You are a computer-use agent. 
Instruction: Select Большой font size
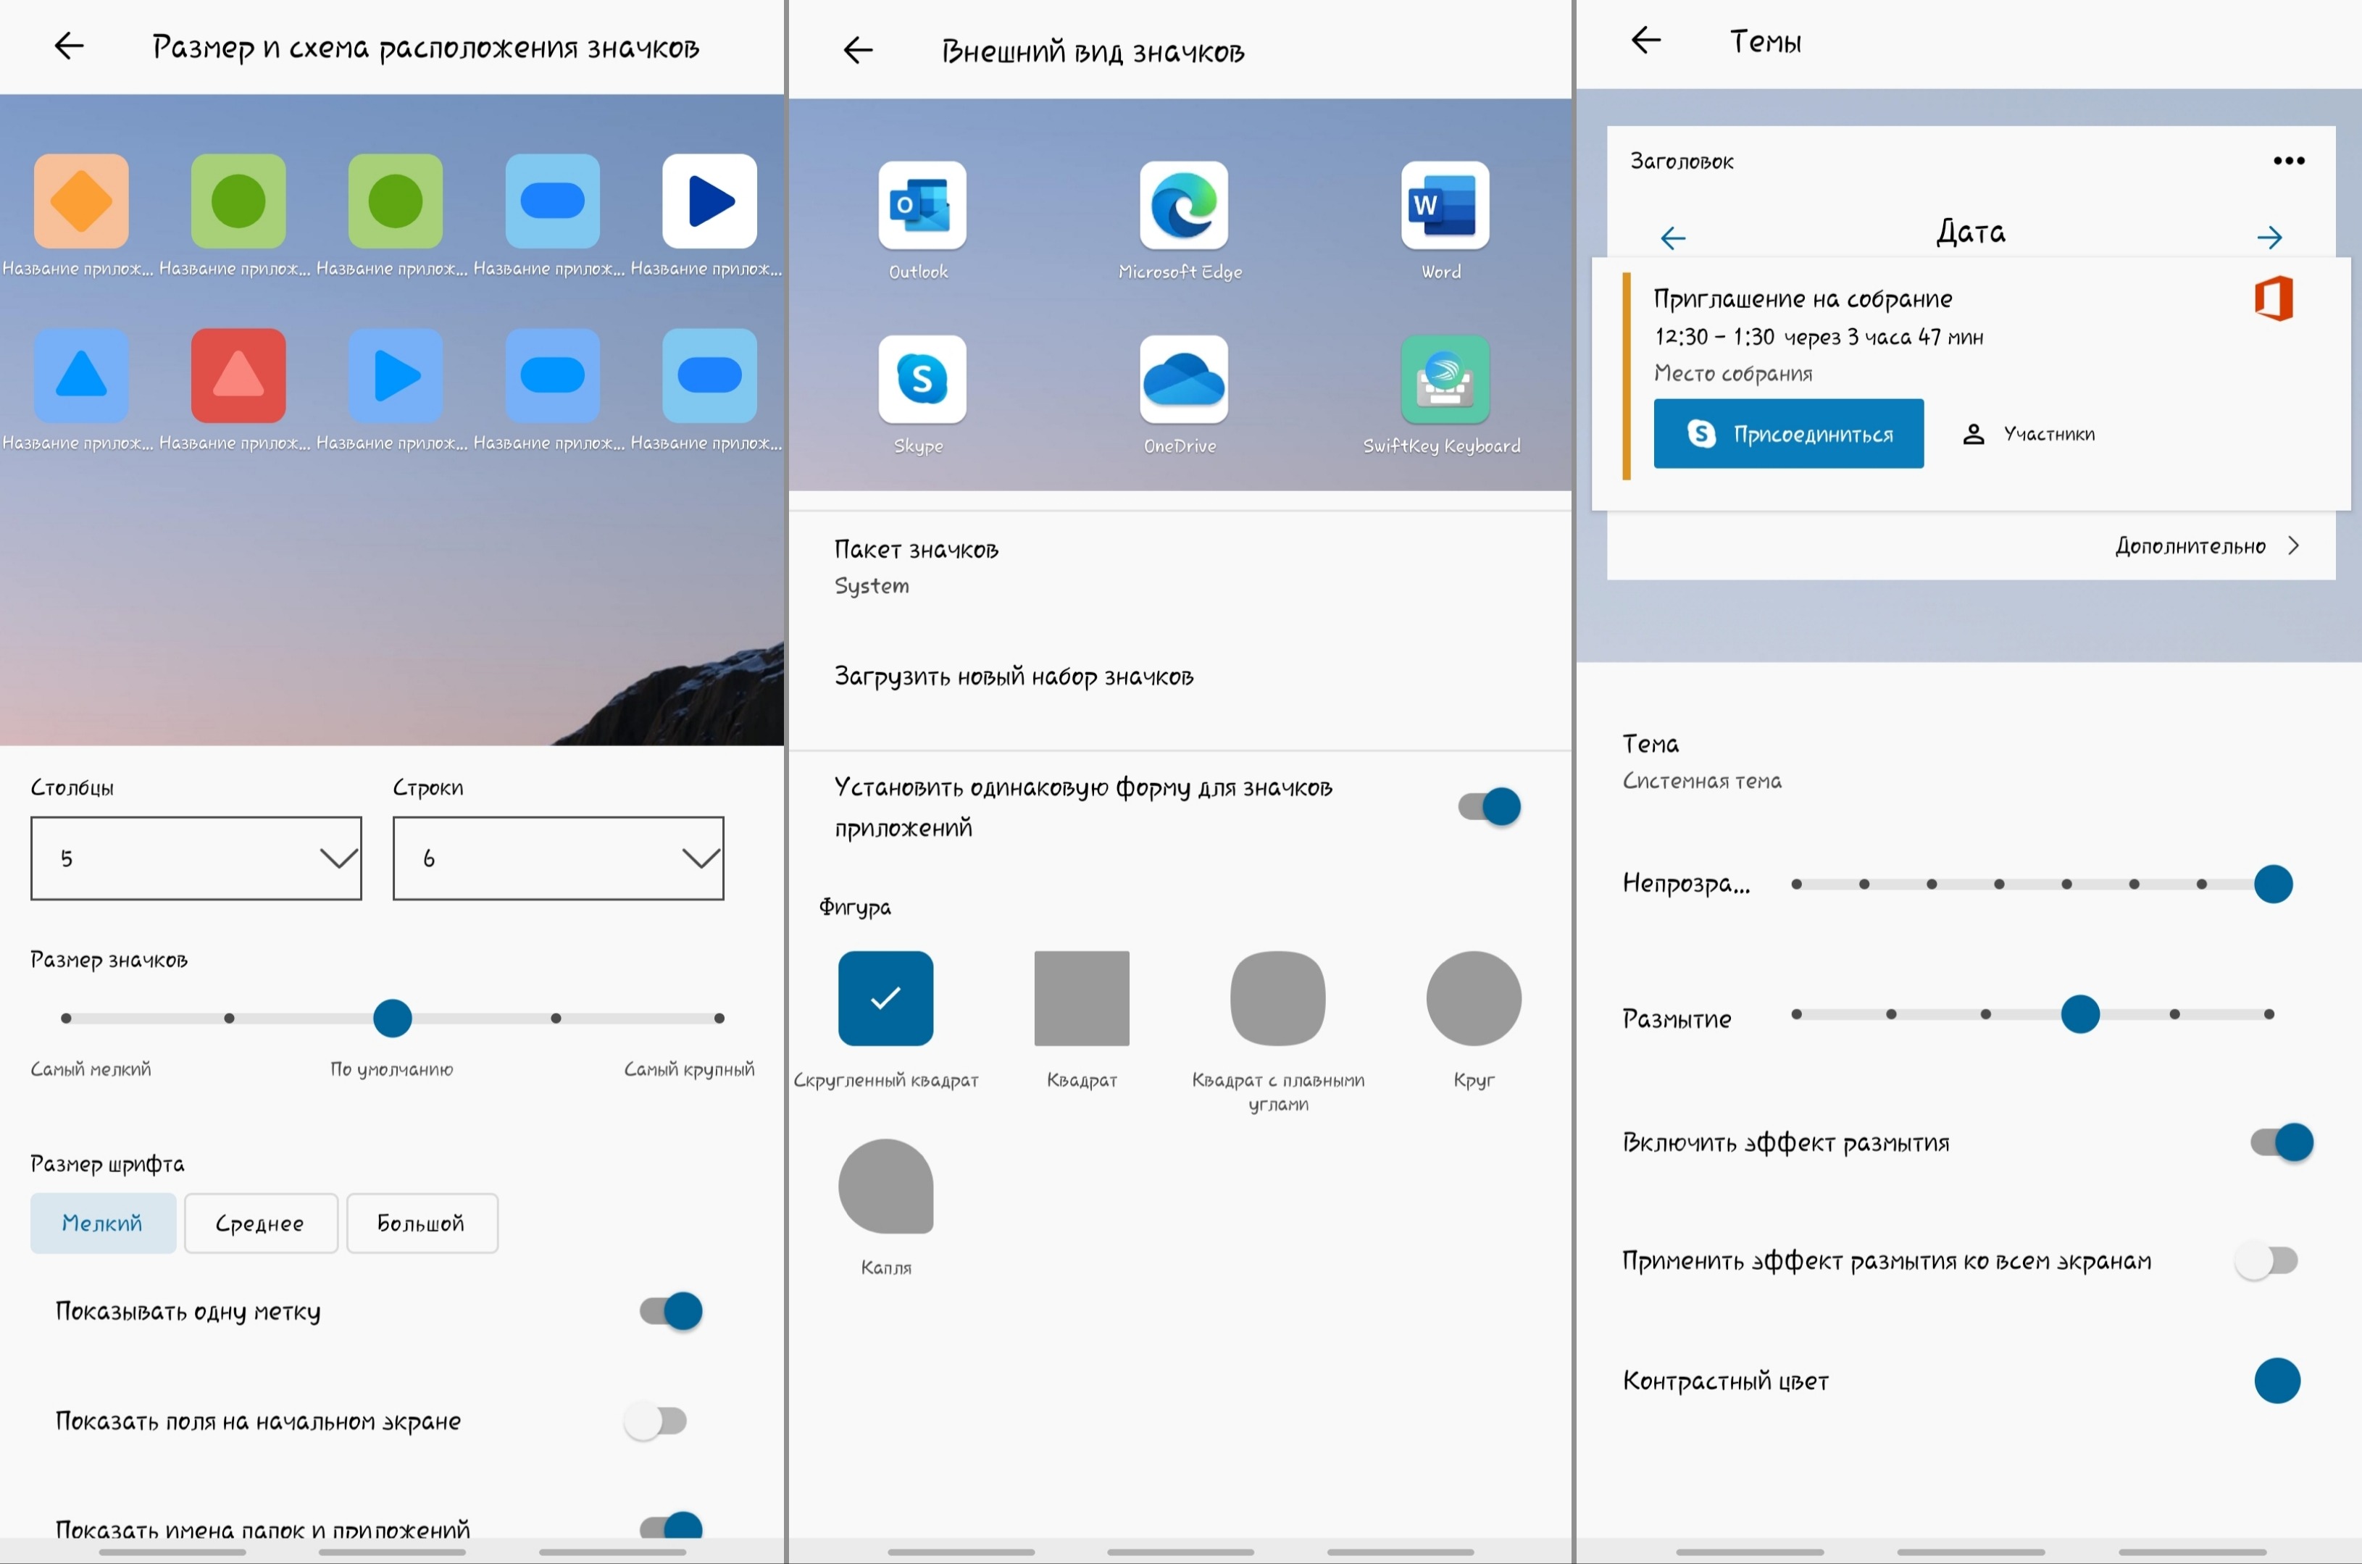click(x=421, y=1223)
